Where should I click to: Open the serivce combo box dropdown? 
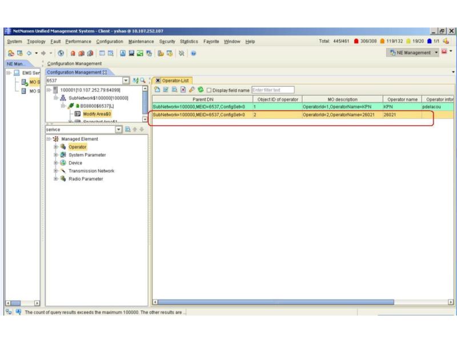(x=119, y=130)
